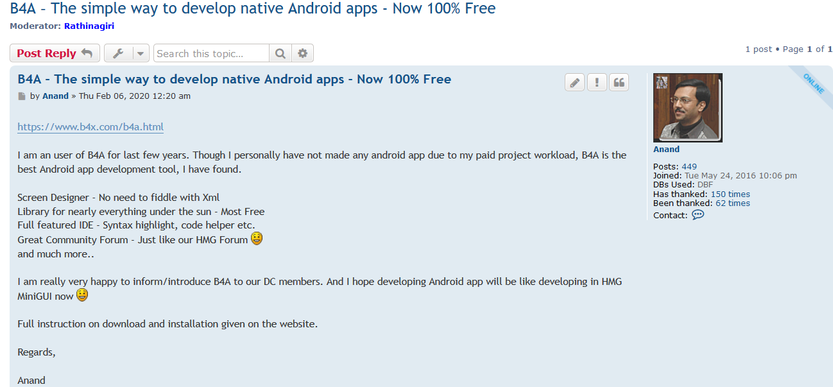Open the topic tools wrench dropdown
Image resolution: width=833 pixels, height=387 pixels.
coord(127,53)
